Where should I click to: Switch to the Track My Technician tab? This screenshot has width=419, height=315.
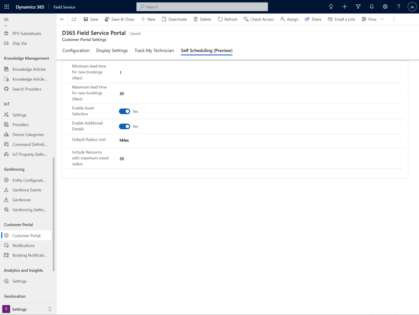[x=154, y=51]
